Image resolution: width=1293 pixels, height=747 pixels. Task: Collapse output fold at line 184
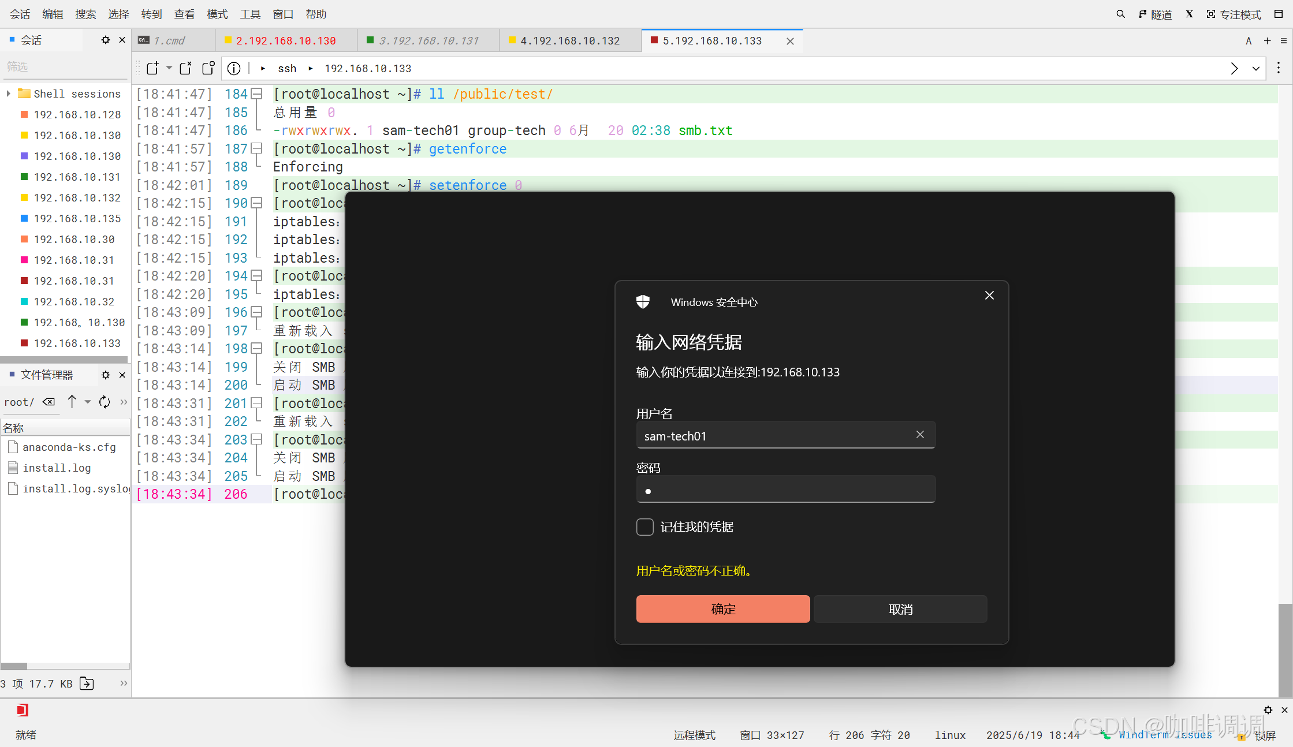click(x=257, y=94)
